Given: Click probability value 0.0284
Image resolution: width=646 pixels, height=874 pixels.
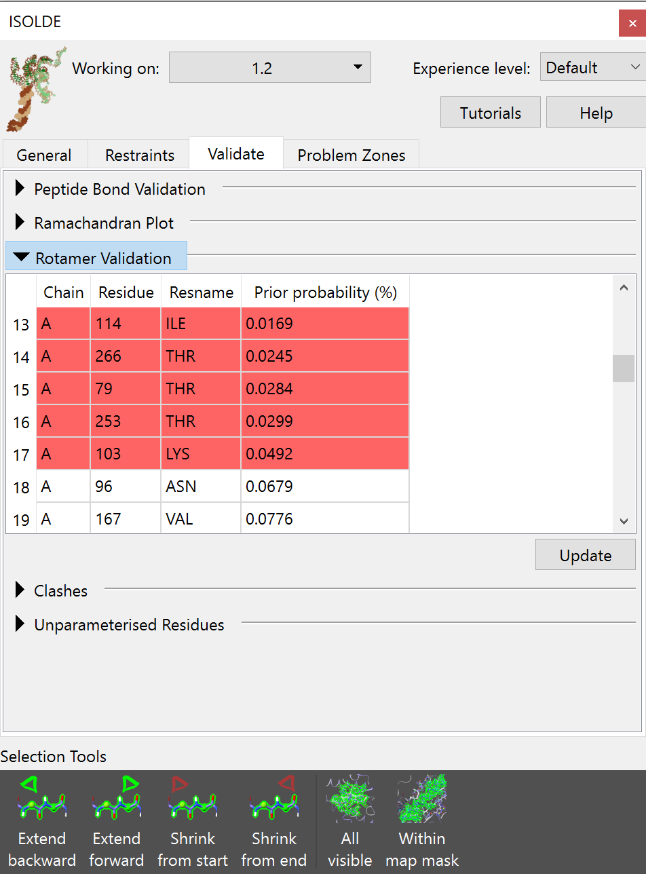Looking at the screenshot, I should (x=326, y=389).
